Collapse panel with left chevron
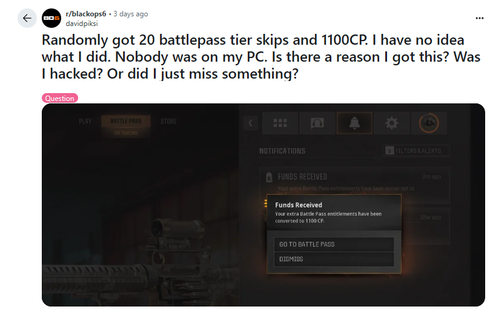Screen dimensions: 490x318 coord(251,123)
